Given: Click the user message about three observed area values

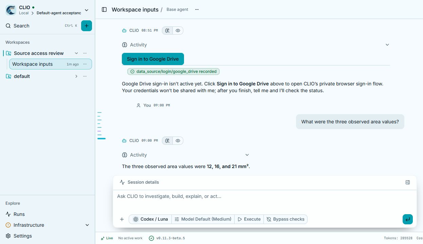Looking at the screenshot, I should [x=350, y=122].
